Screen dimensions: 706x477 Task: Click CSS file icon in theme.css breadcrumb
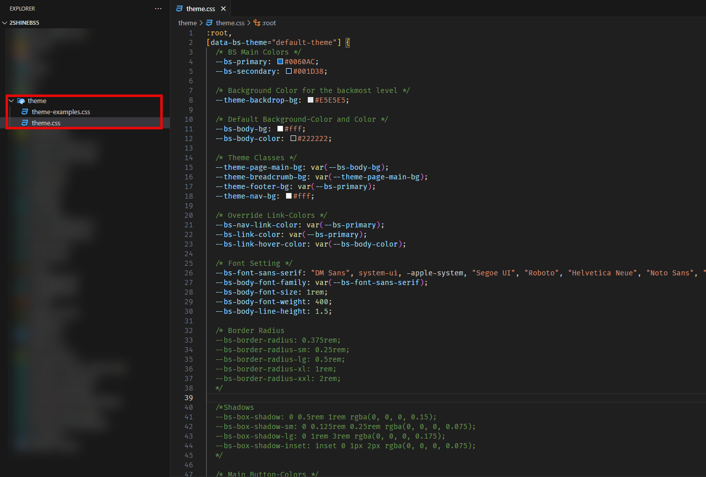point(209,23)
